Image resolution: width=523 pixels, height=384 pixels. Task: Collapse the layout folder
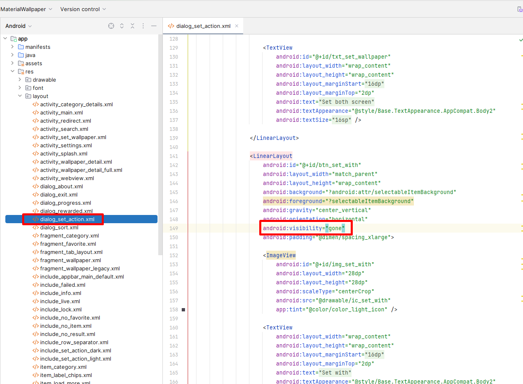tap(20, 96)
